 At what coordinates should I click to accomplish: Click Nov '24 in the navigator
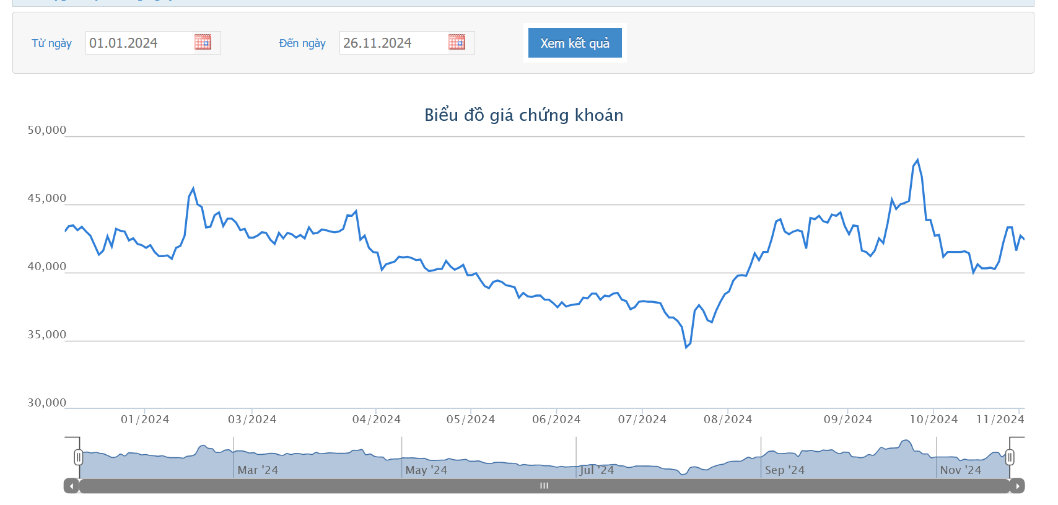961,470
